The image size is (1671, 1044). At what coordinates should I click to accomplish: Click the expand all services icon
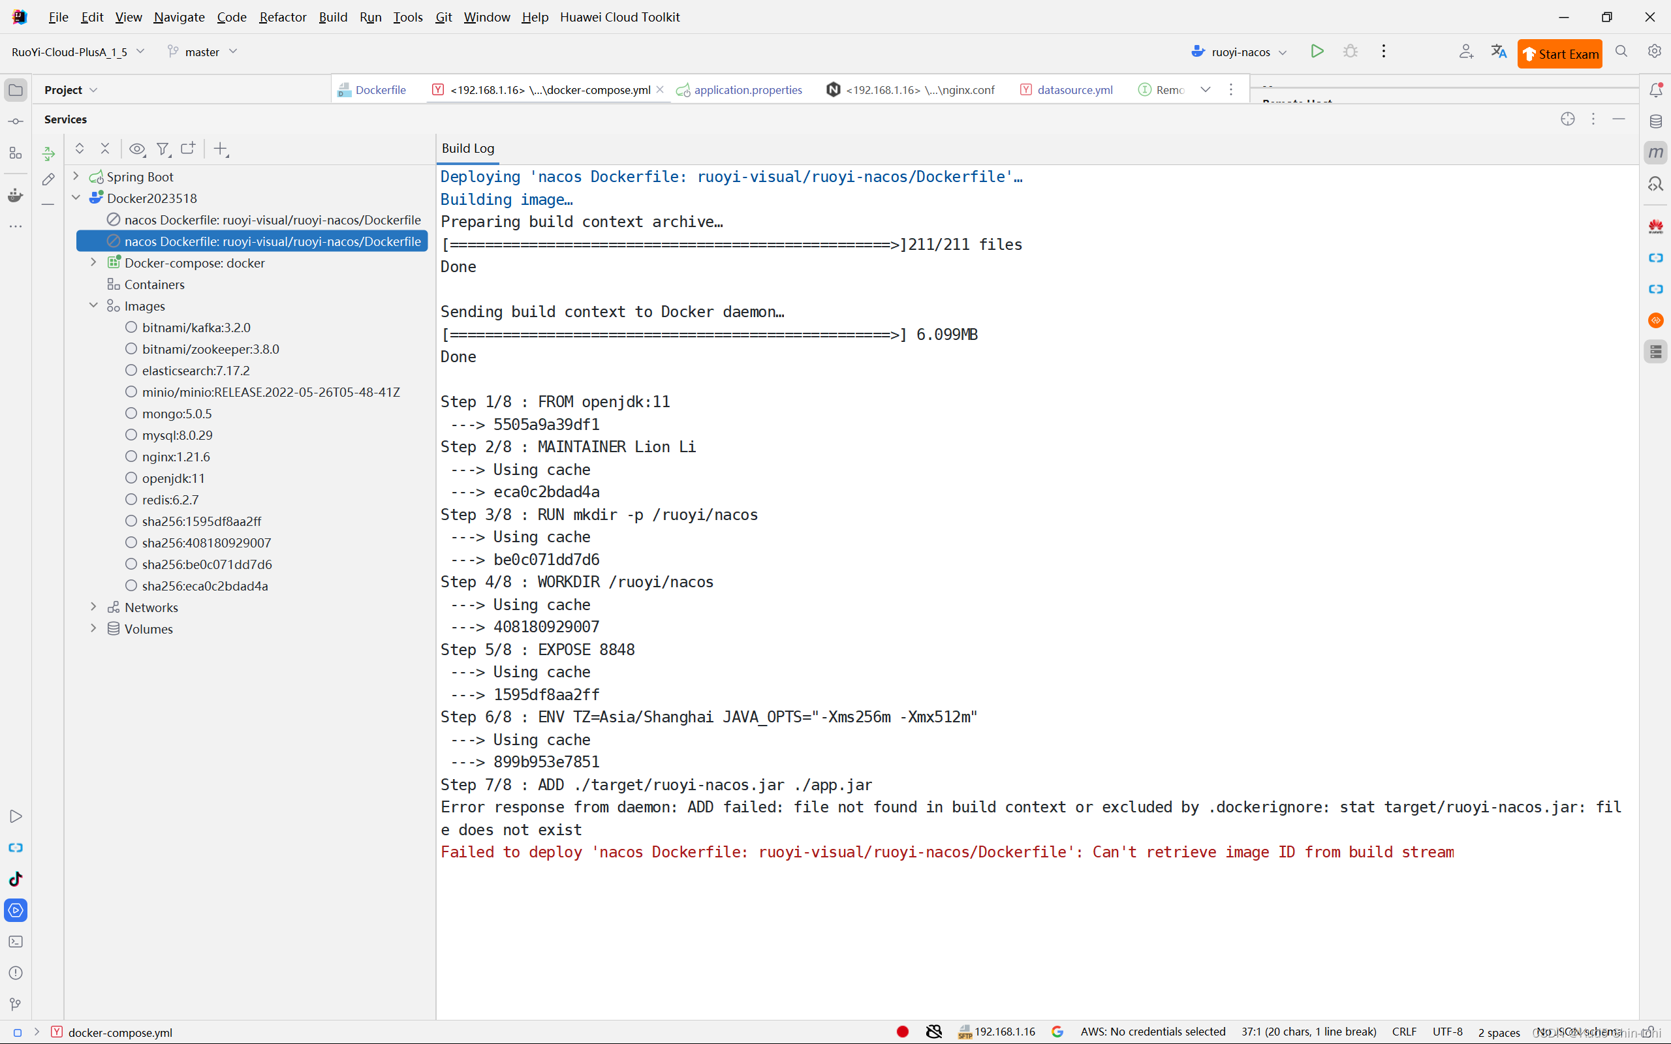click(80, 148)
